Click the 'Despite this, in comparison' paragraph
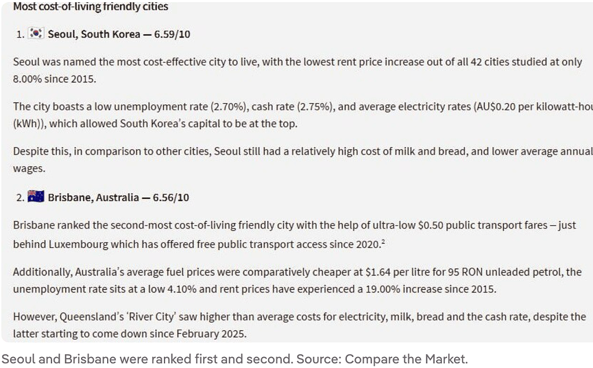 (303, 160)
